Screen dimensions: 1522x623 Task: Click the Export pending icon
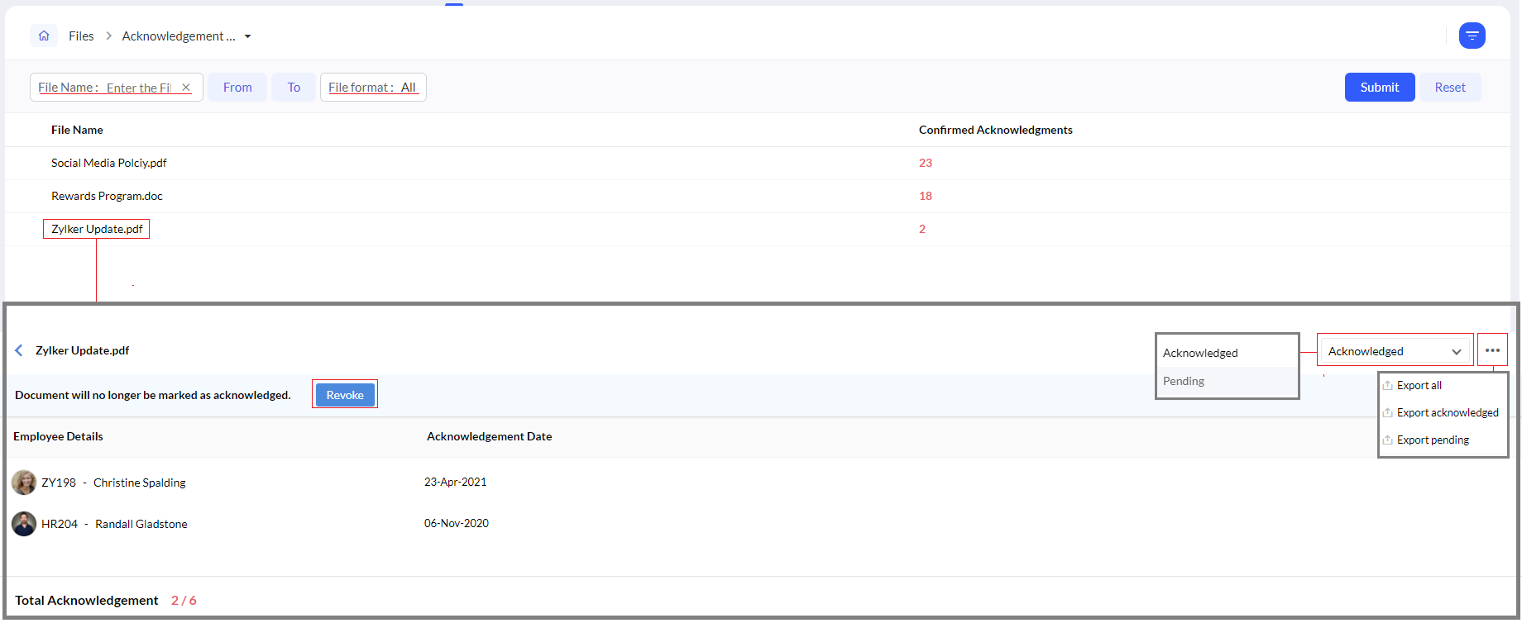(1388, 440)
